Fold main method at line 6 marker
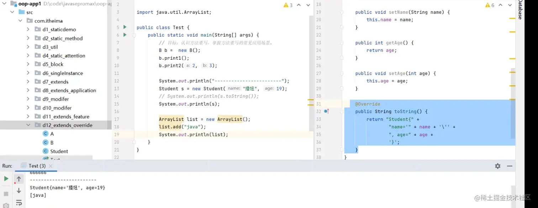This screenshot has width=538, height=208. point(134,35)
